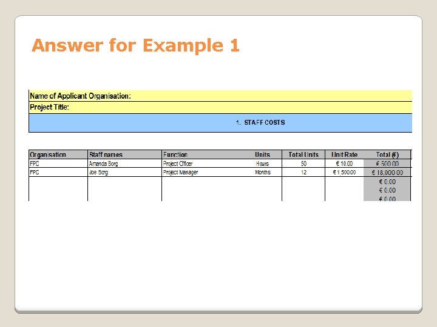
Task: Click the Staff names column header
Action: click(x=124, y=154)
